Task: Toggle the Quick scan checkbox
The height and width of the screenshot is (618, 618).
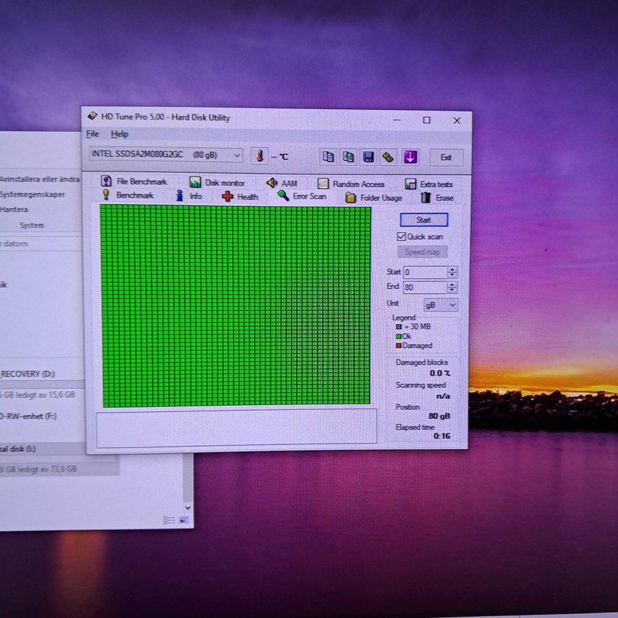Action: pyautogui.click(x=401, y=236)
